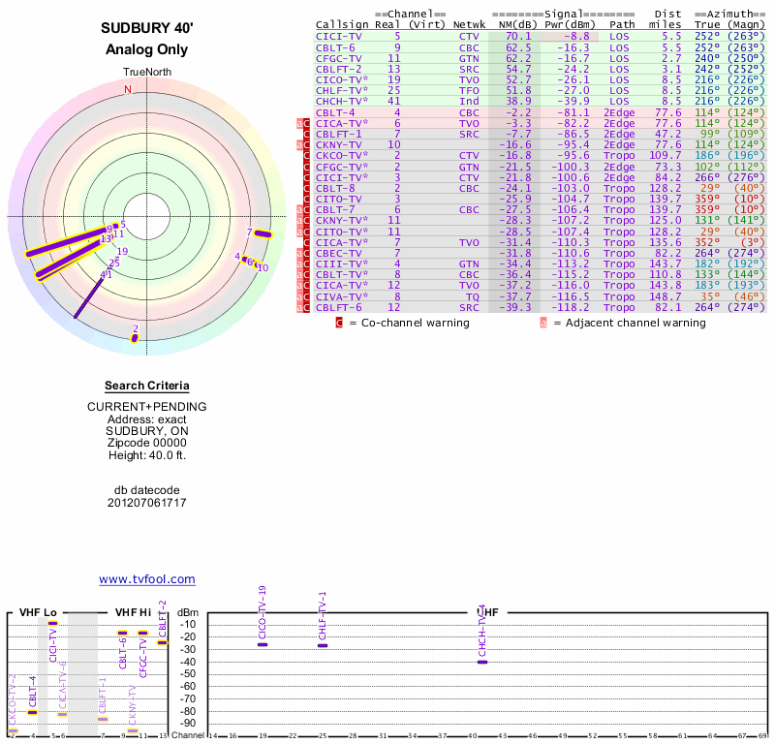Click the "VHF Lo" band label
The height and width of the screenshot is (744, 775).
click(x=38, y=612)
